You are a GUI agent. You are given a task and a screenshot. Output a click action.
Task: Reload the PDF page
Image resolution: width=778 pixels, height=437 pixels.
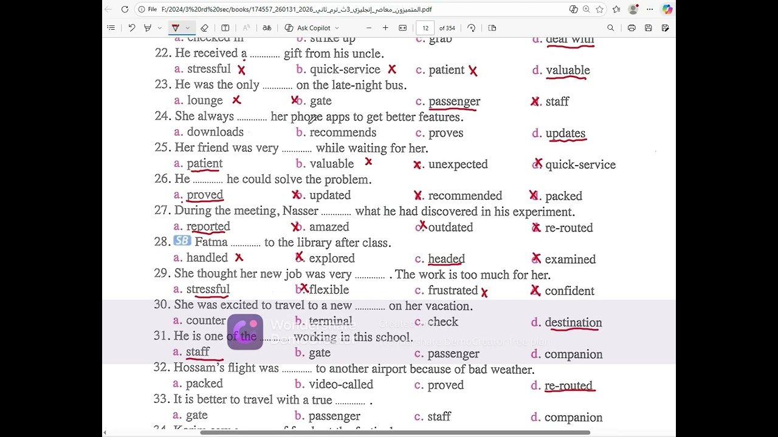click(x=125, y=9)
